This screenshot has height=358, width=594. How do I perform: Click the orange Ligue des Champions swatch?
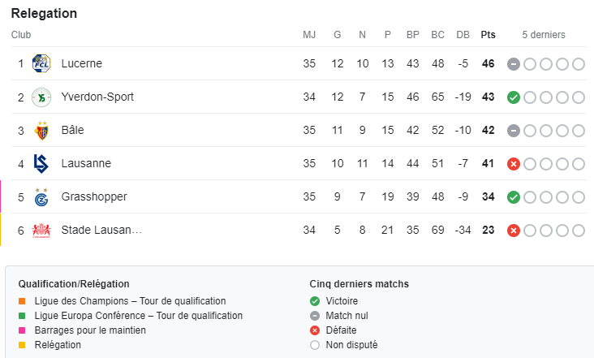point(22,301)
